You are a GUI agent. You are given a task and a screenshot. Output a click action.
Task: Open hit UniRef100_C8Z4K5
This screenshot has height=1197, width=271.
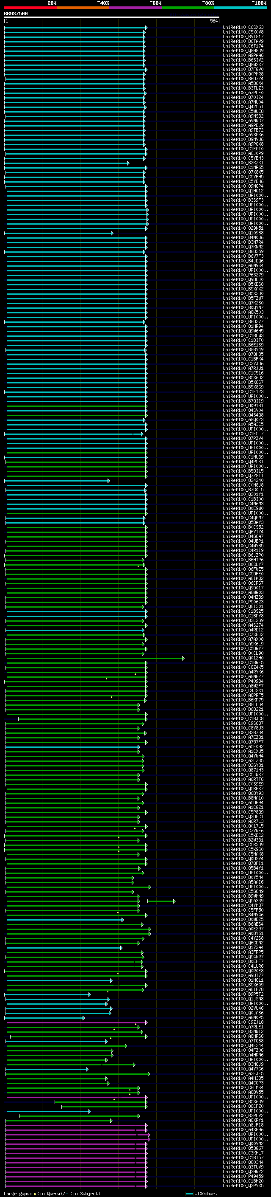click(x=243, y=667)
